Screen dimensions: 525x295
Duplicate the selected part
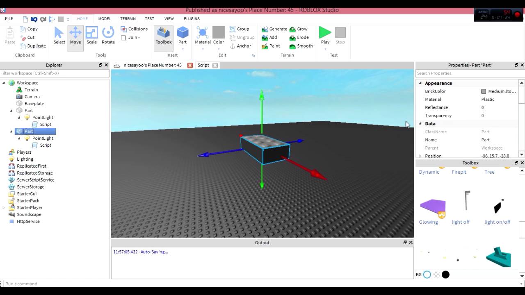33,46
